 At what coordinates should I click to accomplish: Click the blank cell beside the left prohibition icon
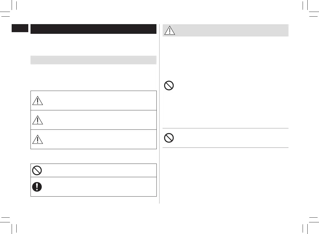pos(100,170)
